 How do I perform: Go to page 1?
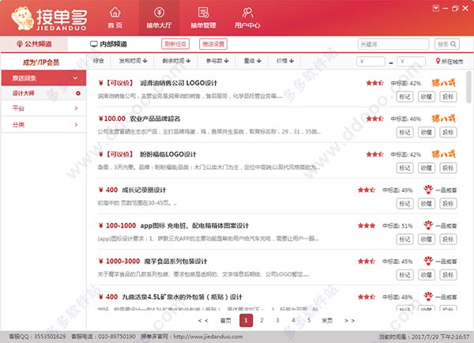(246, 320)
